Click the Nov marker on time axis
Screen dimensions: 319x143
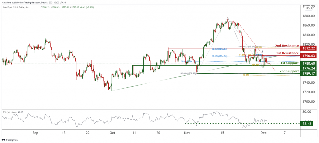[187, 133]
